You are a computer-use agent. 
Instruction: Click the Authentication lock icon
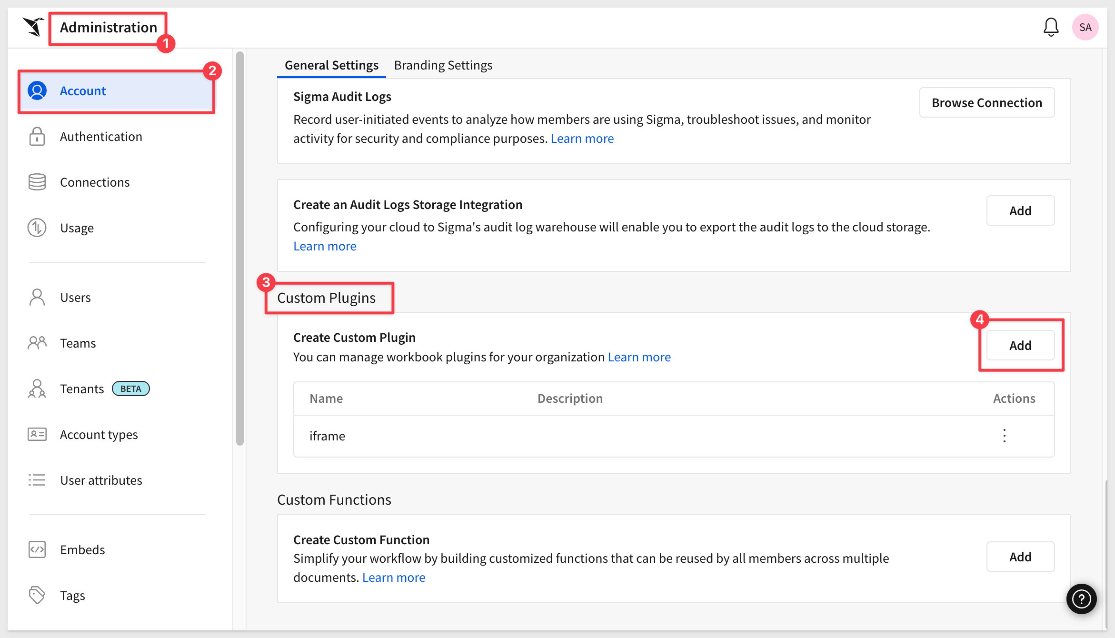pyautogui.click(x=37, y=137)
